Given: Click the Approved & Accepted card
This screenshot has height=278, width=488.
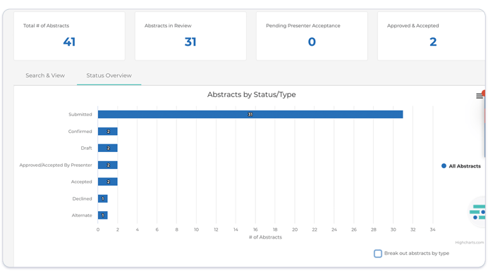Looking at the screenshot, I should click(x=432, y=36).
